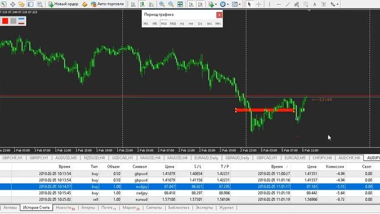Image resolution: width=380 pixels, height=214 pixels.
Task: Select the audjpy history row
Action: click(190, 187)
